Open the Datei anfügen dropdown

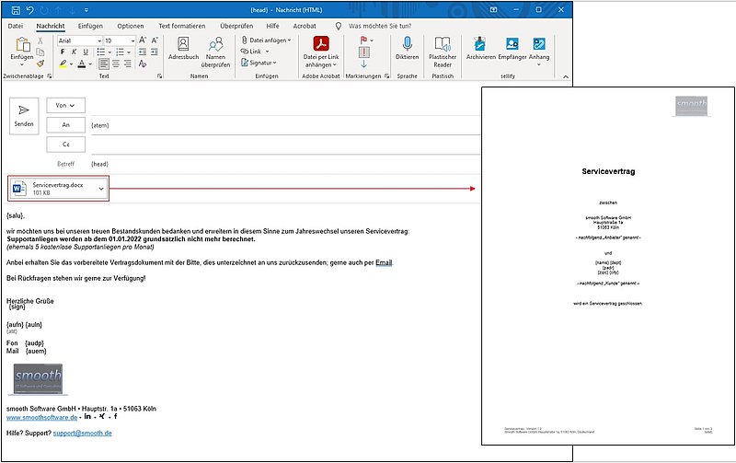pos(266,41)
